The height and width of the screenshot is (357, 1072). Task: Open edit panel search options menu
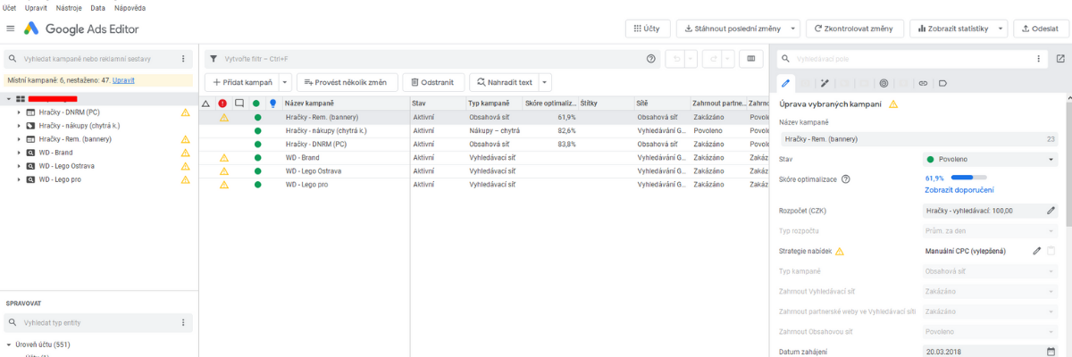(x=1038, y=59)
